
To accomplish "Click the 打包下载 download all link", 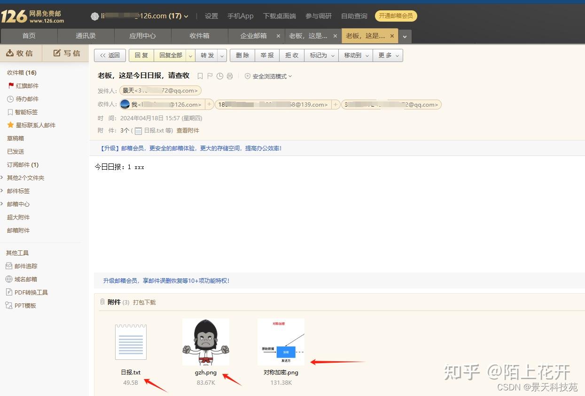I will 144,302.
